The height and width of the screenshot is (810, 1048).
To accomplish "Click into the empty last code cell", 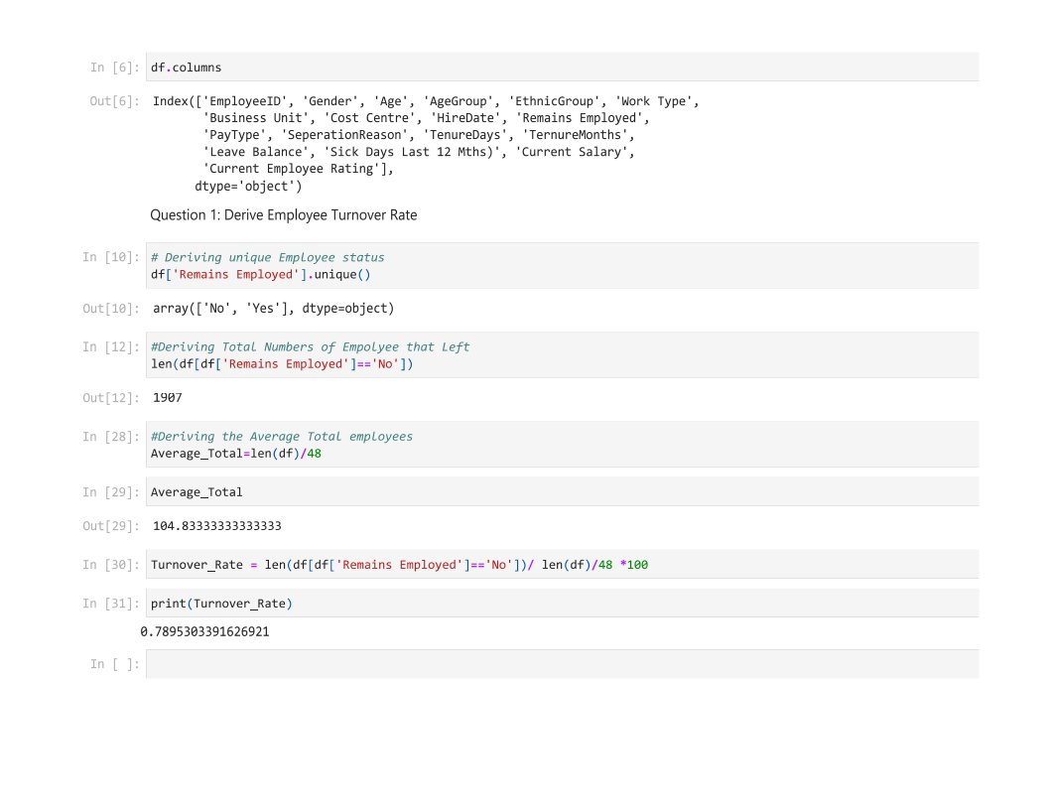I will (562, 664).
